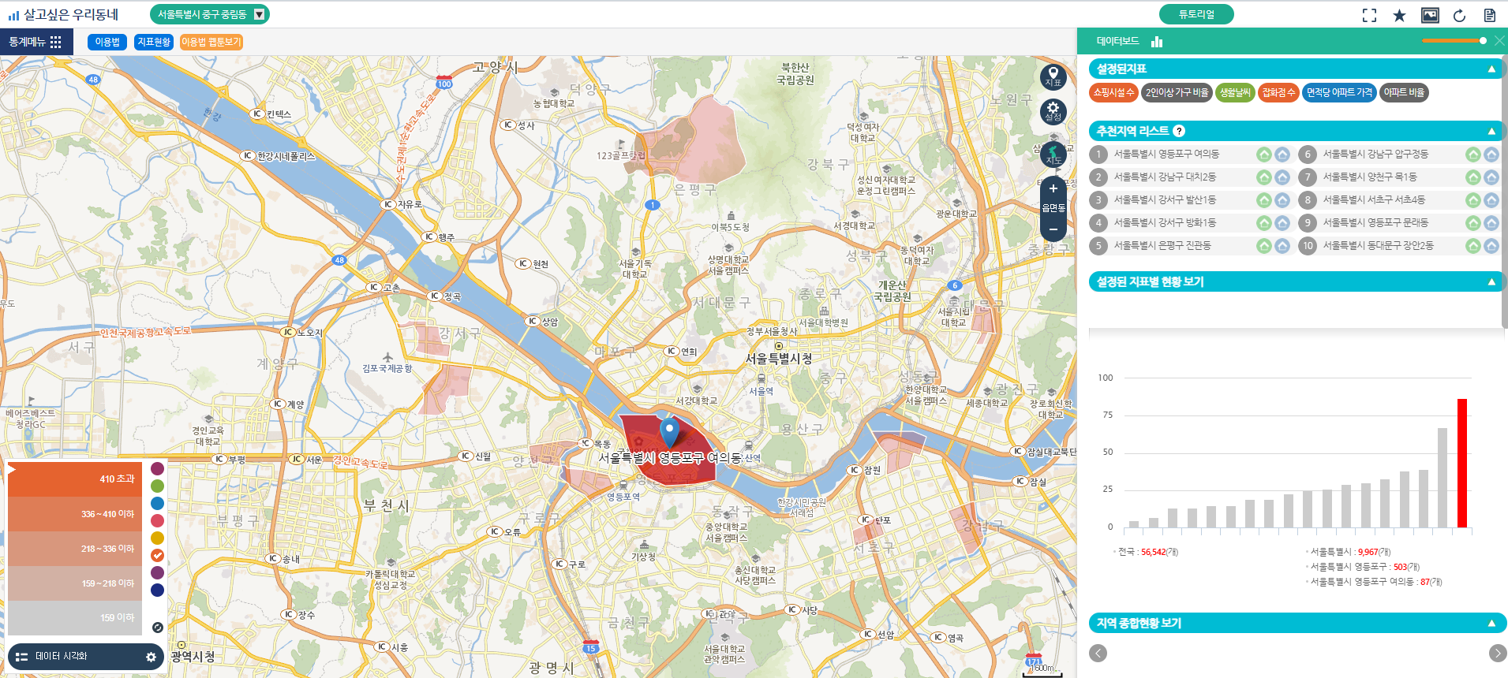Click green home icon for 영등포구 여의도동

point(1263,155)
